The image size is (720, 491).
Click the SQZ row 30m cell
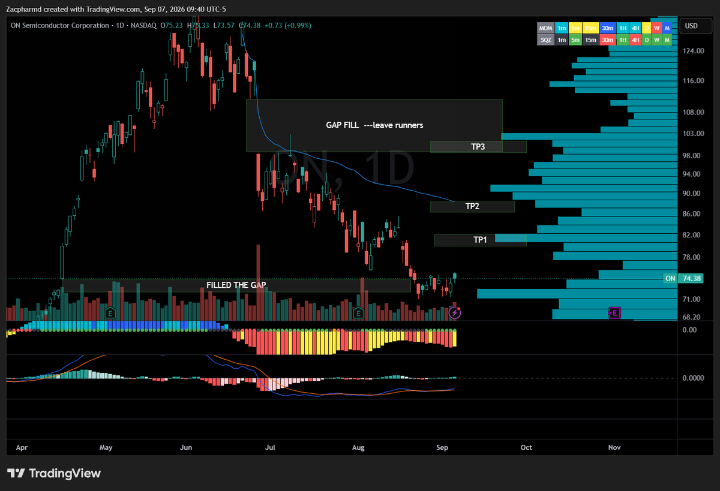click(x=607, y=40)
